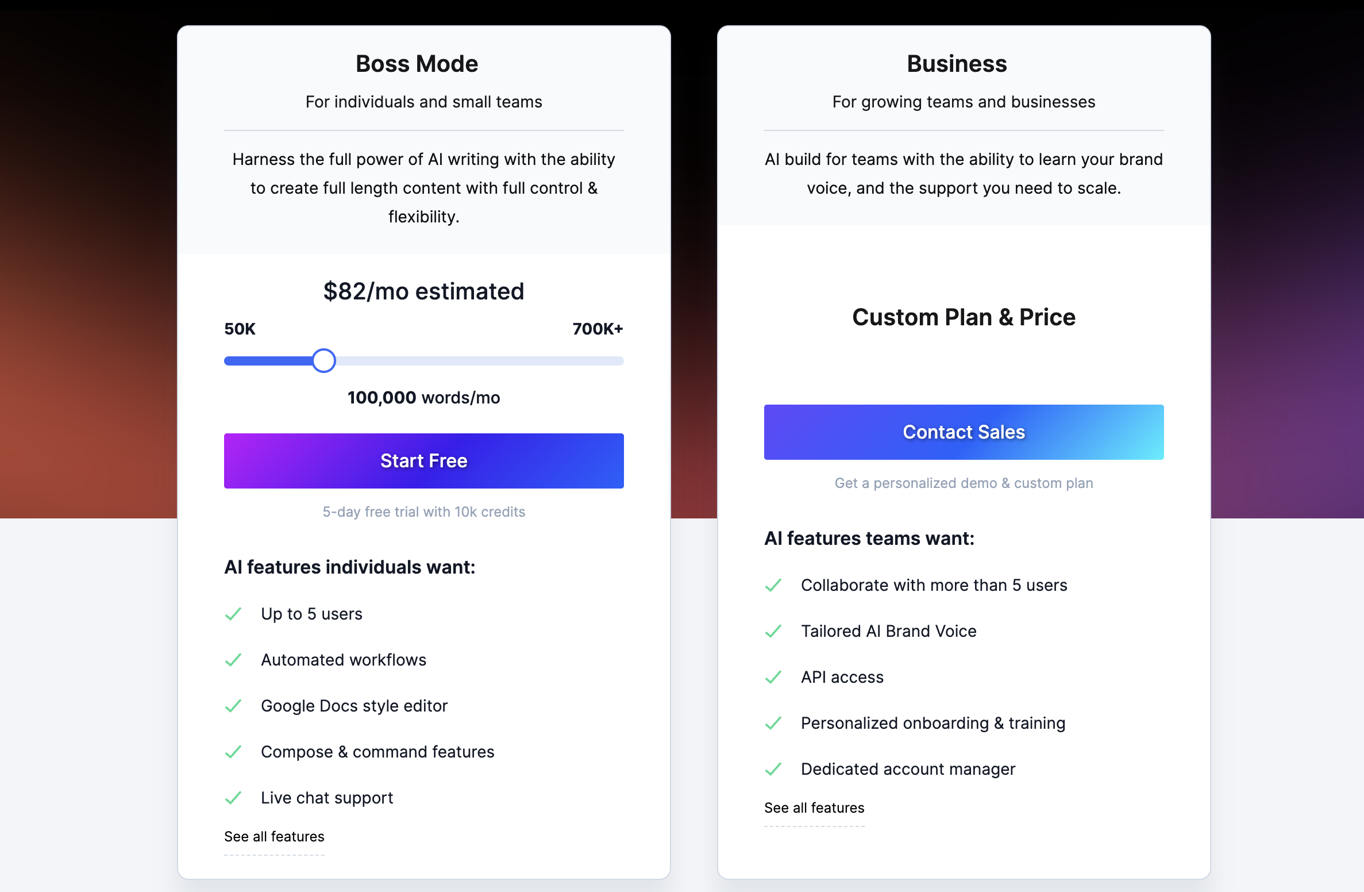Viewport: 1364px width, 892px height.
Task: Click the 'Boss Mode' plan title
Action: click(417, 63)
